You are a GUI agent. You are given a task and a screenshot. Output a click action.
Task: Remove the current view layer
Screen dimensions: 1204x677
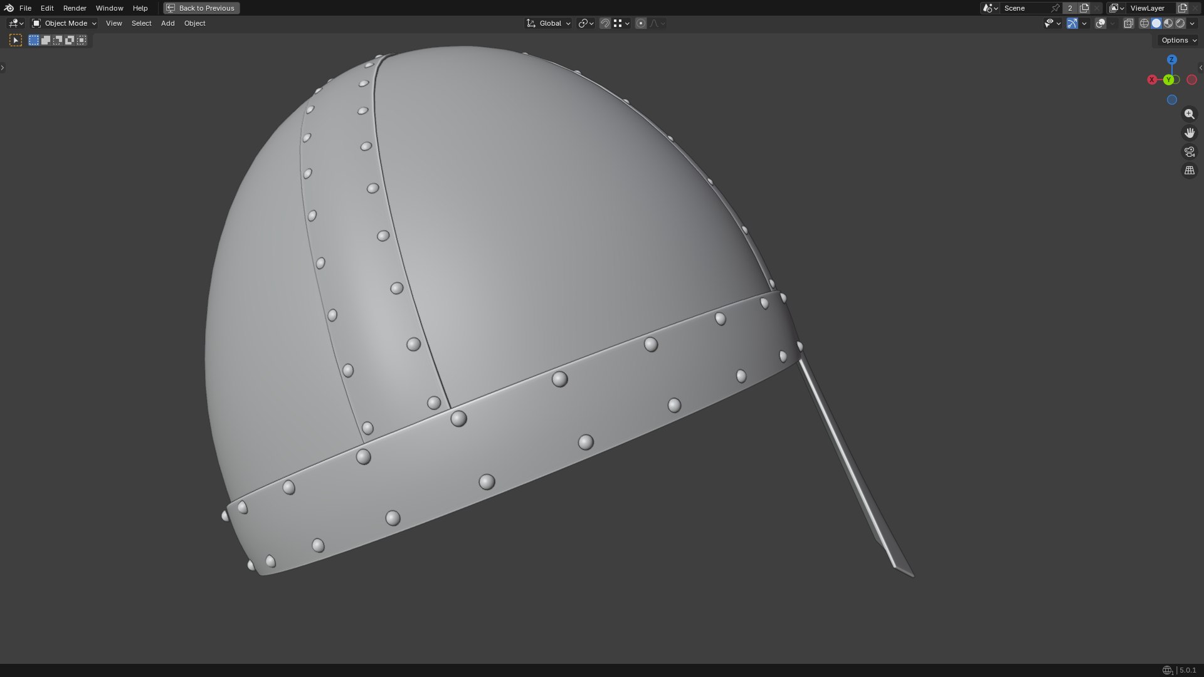[x=1195, y=8]
